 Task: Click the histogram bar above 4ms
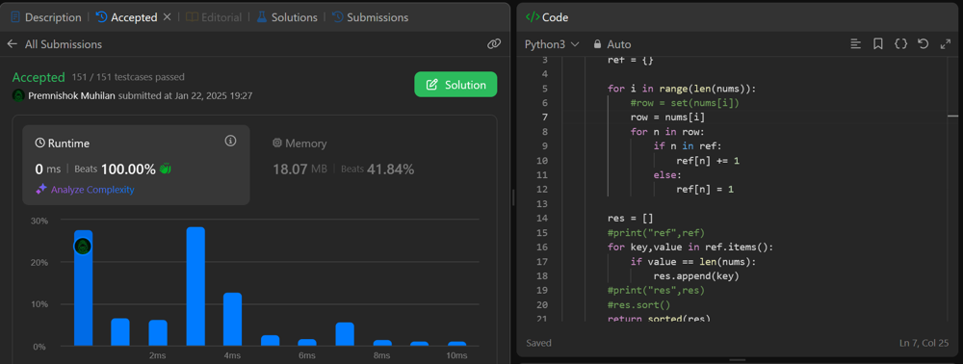232,319
